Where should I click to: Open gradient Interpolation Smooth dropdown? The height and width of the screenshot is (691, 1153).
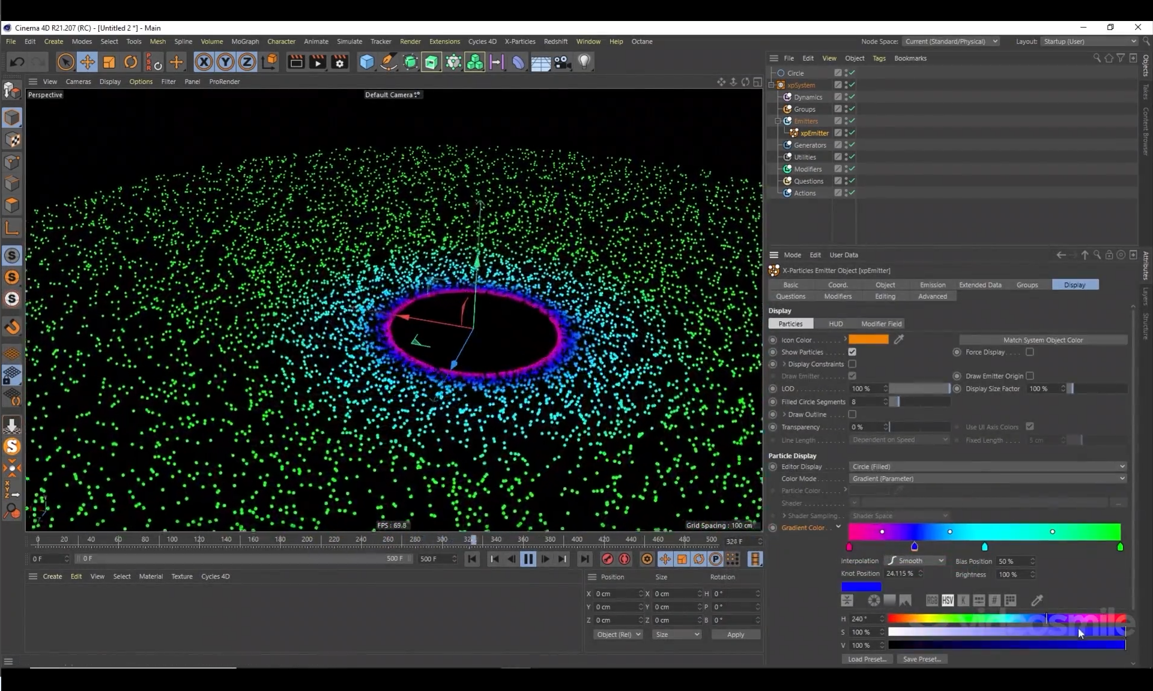[x=915, y=561]
